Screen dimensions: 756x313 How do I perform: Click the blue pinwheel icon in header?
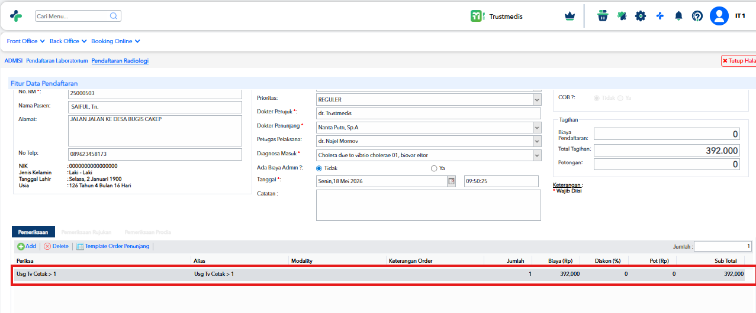coord(660,16)
